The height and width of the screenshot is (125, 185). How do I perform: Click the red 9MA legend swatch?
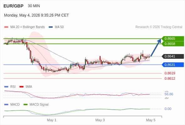coord(21,87)
